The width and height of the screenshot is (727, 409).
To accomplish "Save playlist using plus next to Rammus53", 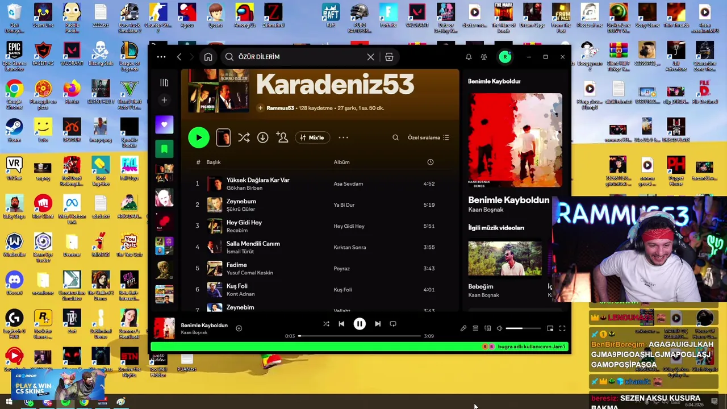I will (x=260, y=108).
